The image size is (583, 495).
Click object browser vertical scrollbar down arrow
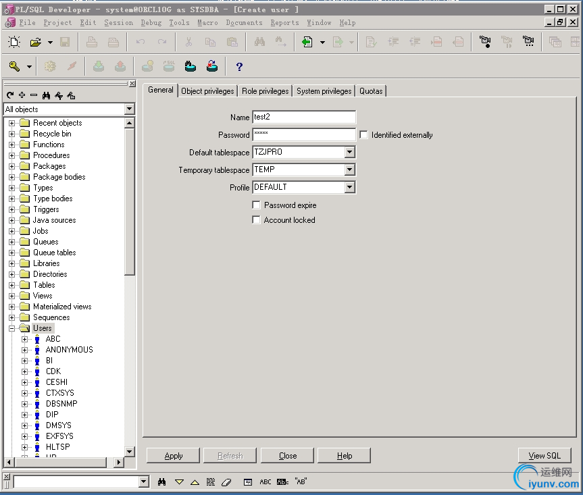click(x=129, y=452)
